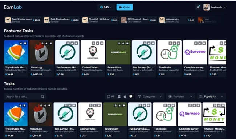This screenshot has height=139, width=236.
Task: Toggle the Android device filter
Action: (119, 96)
